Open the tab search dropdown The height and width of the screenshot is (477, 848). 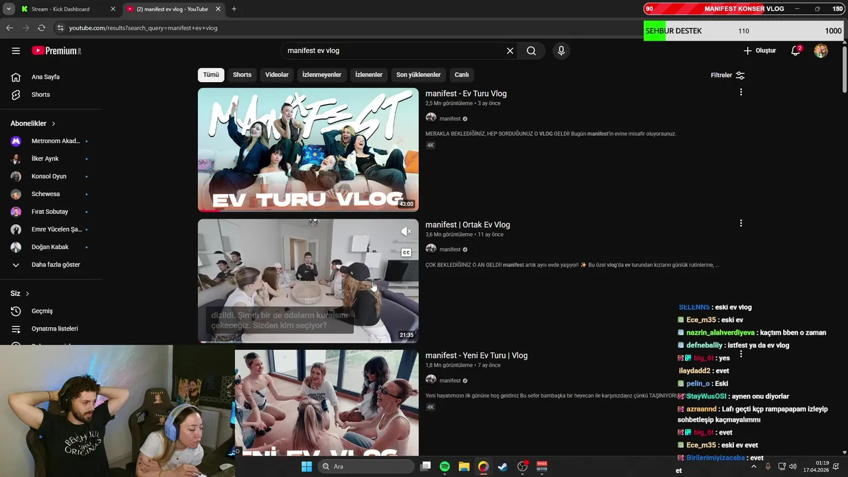pos(9,9)
